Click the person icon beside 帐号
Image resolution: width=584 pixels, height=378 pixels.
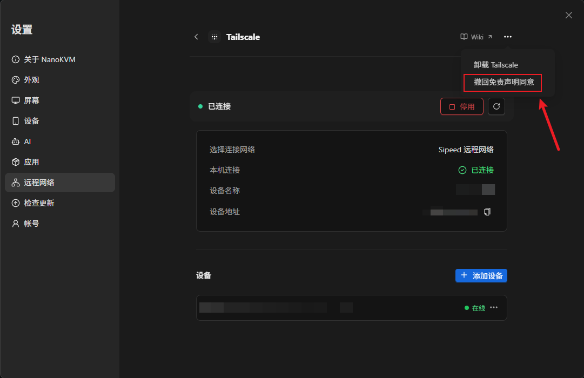click(x=16, y=224)
